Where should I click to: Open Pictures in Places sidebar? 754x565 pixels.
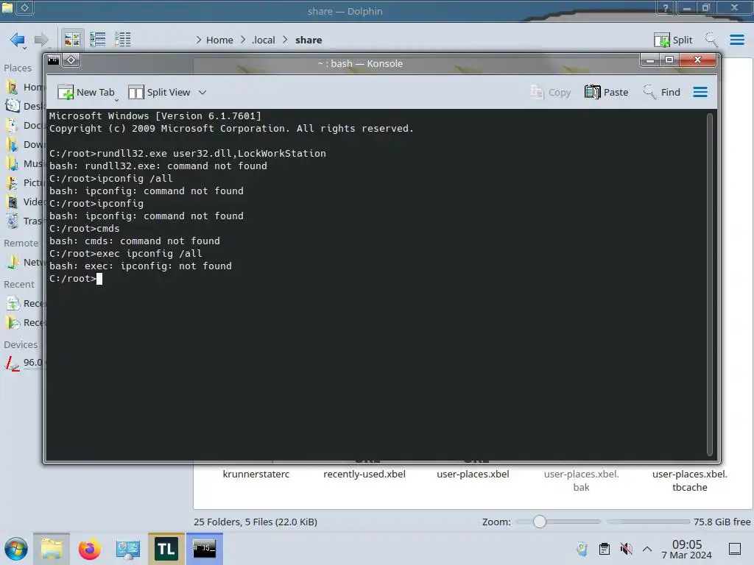pyautogui.click(x=24, y=183)
